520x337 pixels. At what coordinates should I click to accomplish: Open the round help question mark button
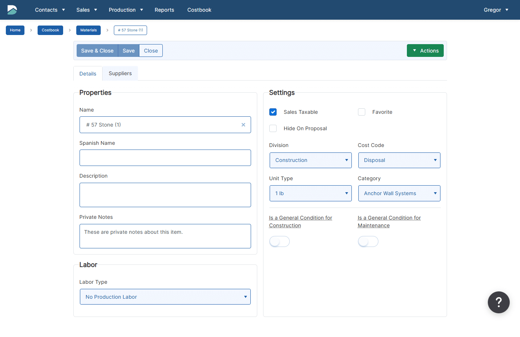498,302
